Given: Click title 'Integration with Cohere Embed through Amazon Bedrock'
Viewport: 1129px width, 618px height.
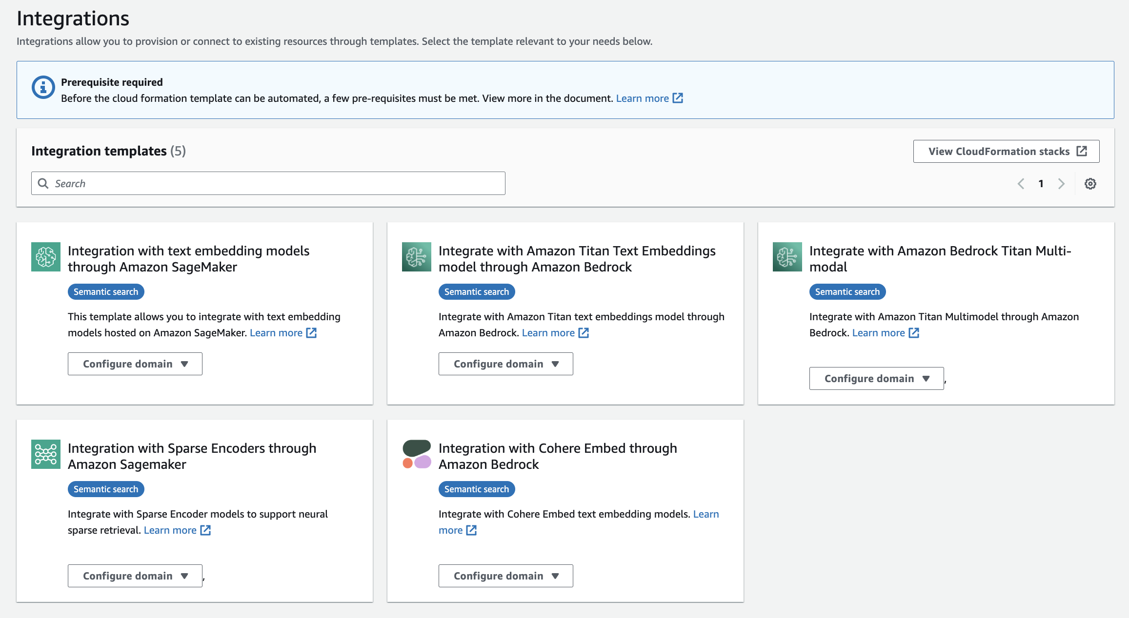Looking at the screenshot, I should (558, 456).
